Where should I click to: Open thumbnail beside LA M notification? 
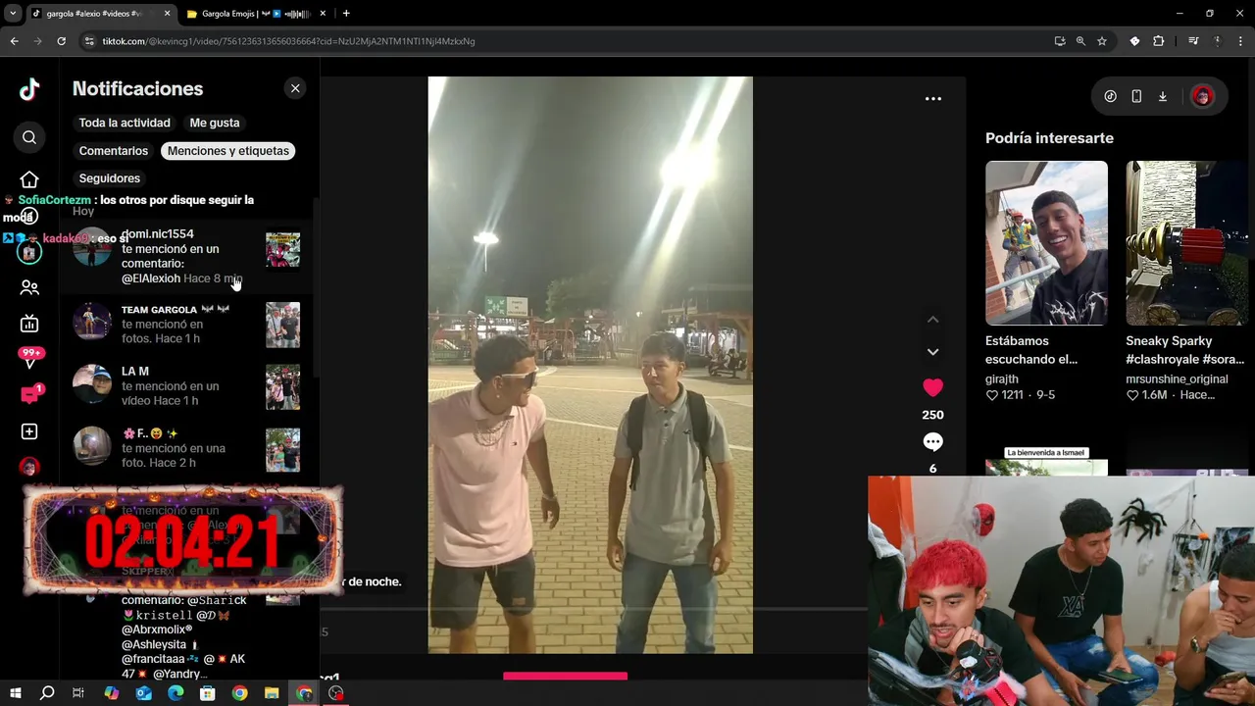pos(282,386)
